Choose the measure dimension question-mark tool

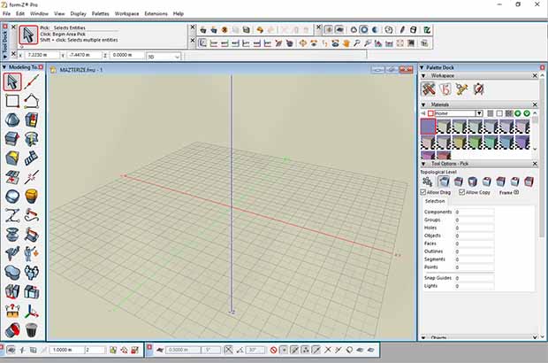(x=12, y=311)
